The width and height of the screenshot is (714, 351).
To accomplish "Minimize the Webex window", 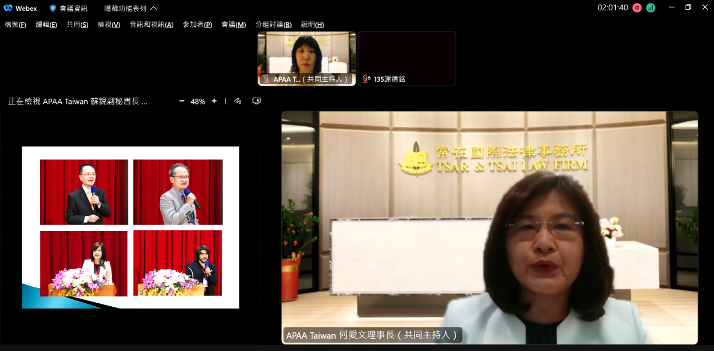I will (x=671, y=8).
